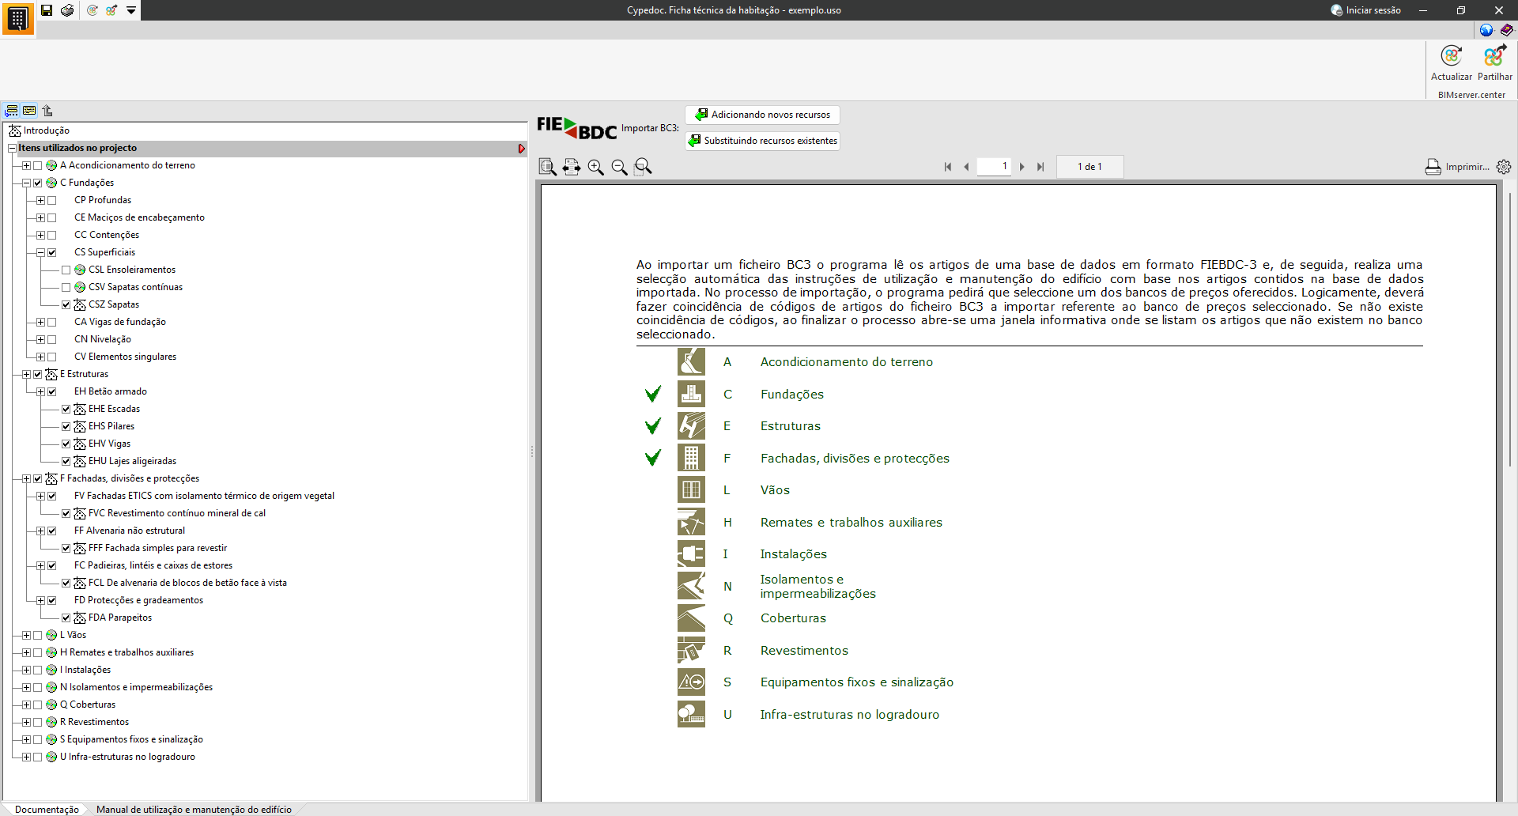Expand the I Instalações node
The image size is (1518, 816).
[x=26, y=671]
